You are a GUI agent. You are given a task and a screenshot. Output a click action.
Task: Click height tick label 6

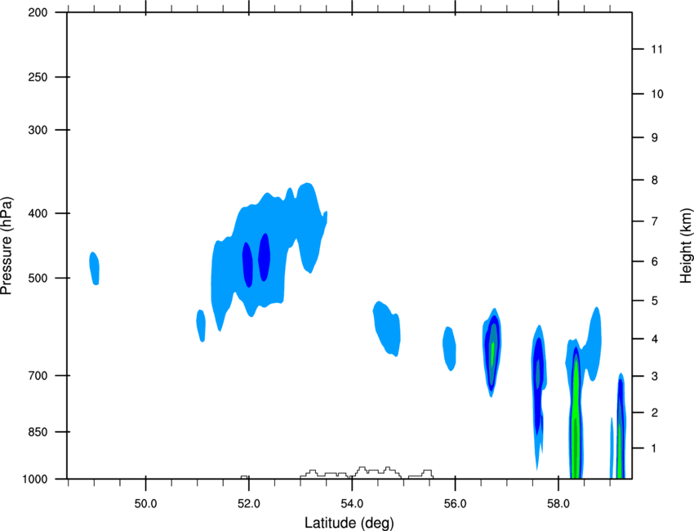[x=654, y=261]
